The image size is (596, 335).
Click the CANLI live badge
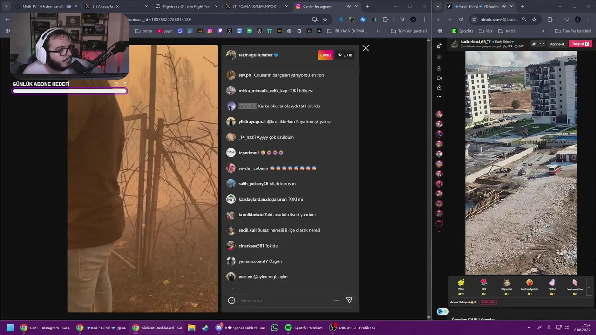point(325,55)
